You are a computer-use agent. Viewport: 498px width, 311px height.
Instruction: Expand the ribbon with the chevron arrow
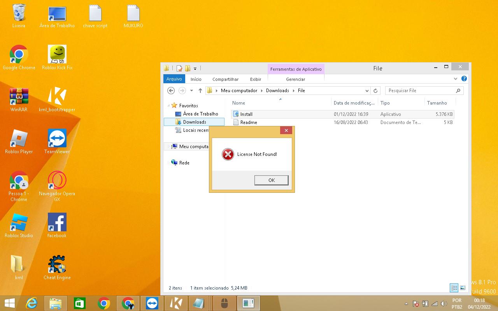[x=456, y=79]
